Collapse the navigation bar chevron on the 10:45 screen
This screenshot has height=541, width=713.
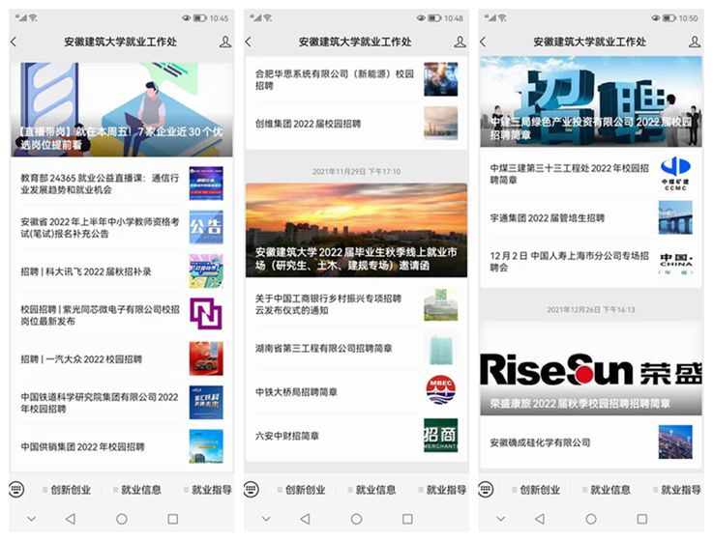point(31,519)
